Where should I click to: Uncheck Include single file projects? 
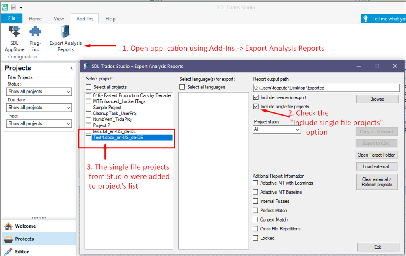point(256,106)
